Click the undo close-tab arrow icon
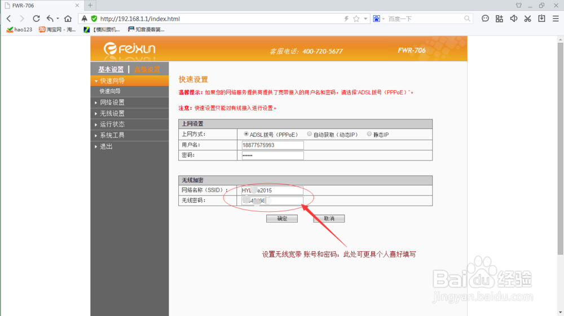The height and width of the screenshot is (316, 564). click(50, 19)
